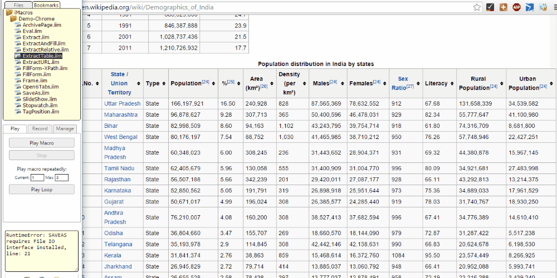This screenshot has height=278, width=557.
Task: Select TagPosition.iim macro
Action: tap(41, 111)
